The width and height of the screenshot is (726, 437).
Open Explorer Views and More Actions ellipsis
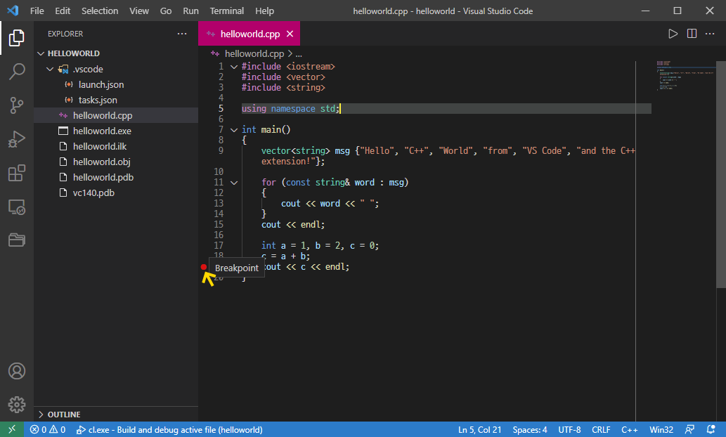point(182,34)
